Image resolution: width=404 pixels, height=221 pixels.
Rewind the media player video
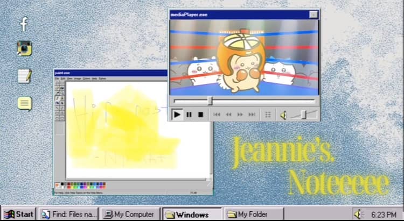228,115
